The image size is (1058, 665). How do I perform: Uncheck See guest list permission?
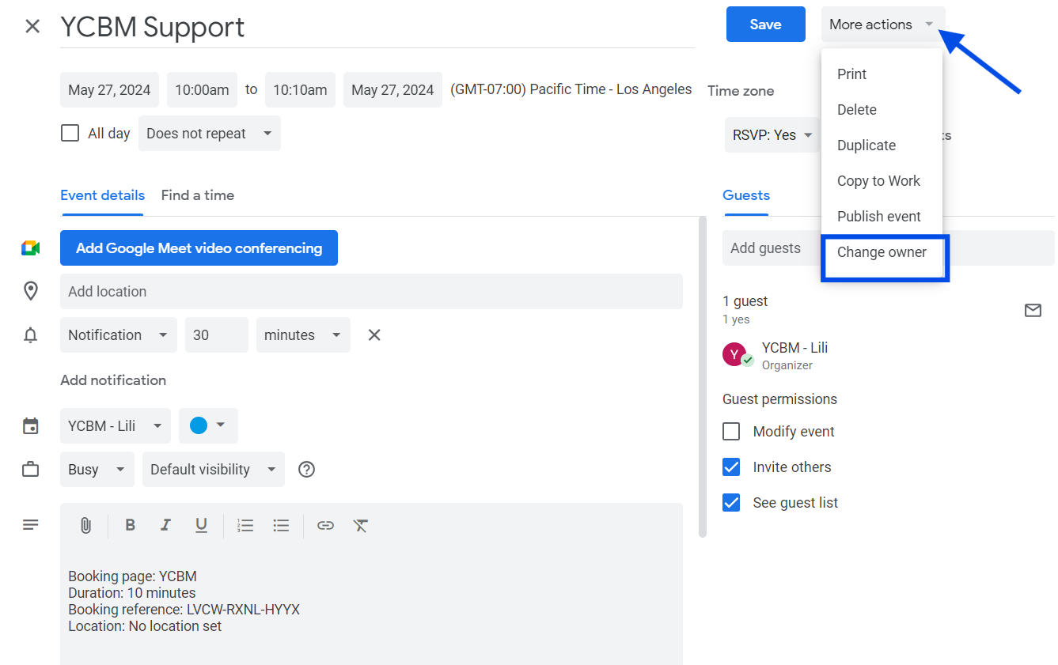pos(731,503)
